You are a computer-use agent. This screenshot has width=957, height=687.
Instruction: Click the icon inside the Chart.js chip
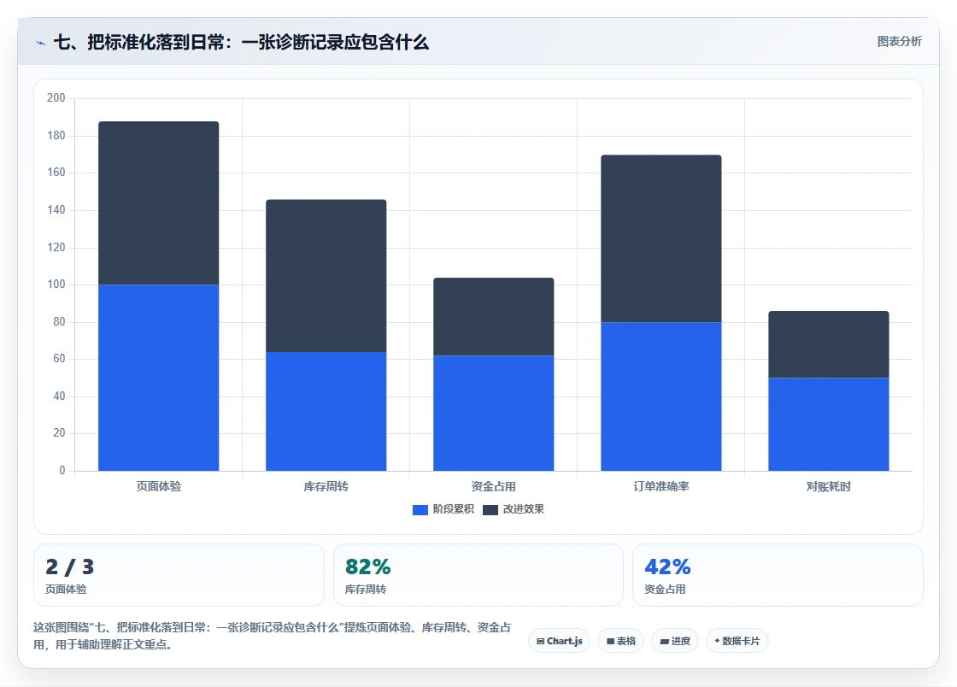[540, 641]
